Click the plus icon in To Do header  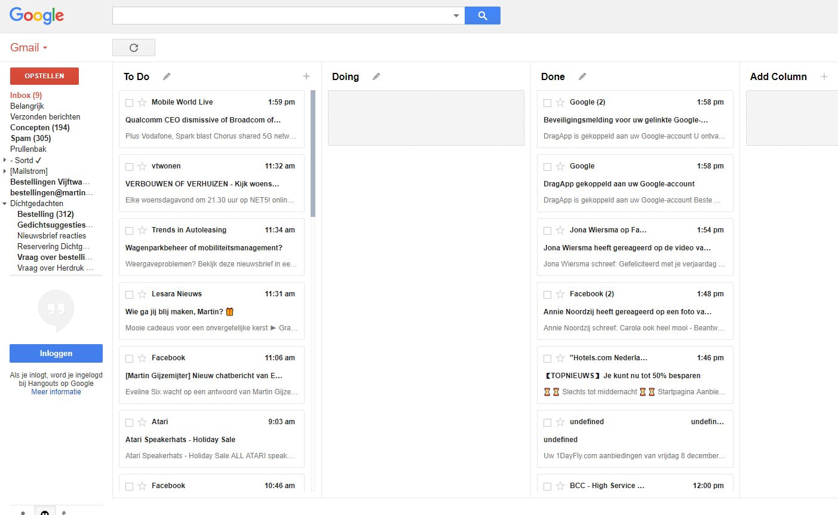click(306, 76)
